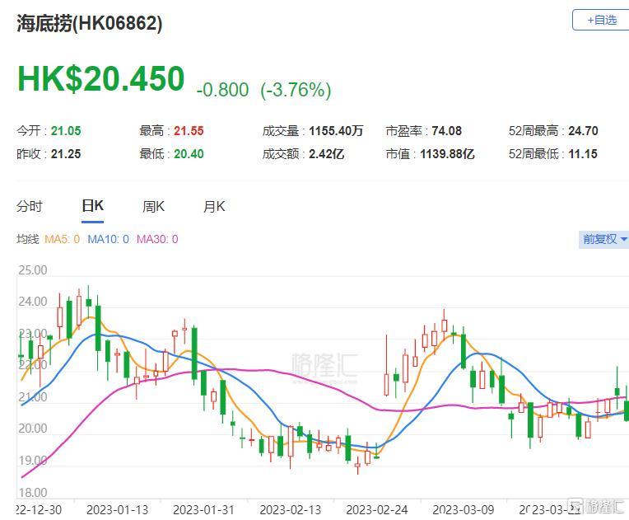Viewport: 629px width, 520px height.
Task: Click the 24.00 price axis label
Action: point(32,302)
